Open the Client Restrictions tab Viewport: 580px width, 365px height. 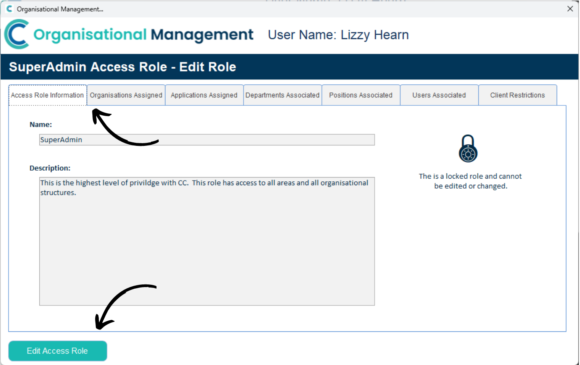[517, 95]
